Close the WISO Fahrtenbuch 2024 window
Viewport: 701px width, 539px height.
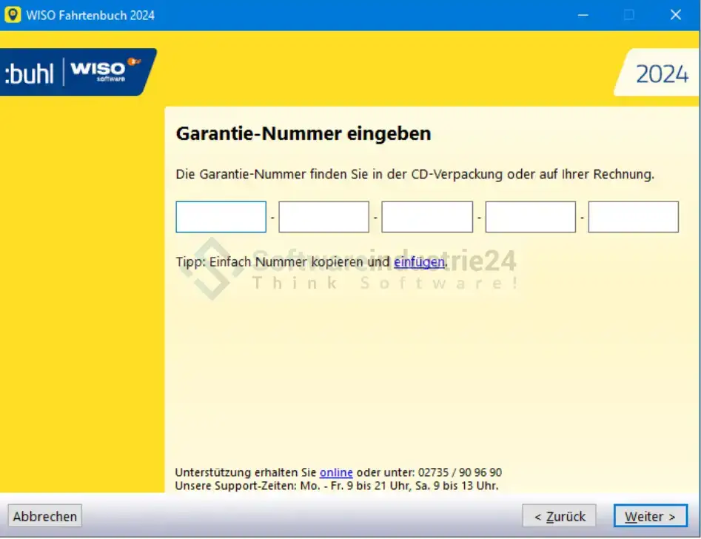[x=675, y=15]
